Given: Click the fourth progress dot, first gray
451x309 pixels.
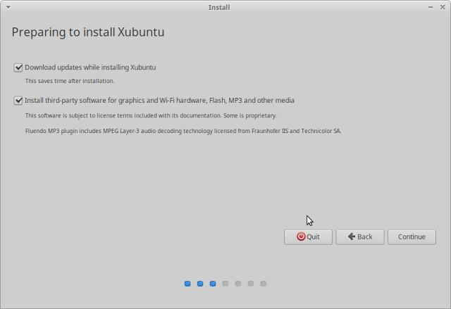Looking at the screenshot, I should tap(225, 284).
